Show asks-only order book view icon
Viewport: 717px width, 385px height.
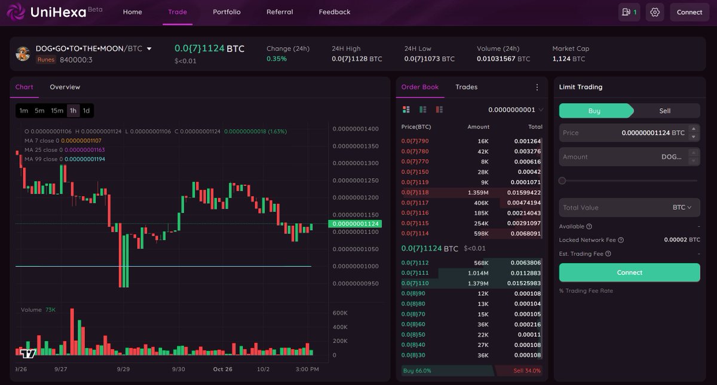coord(439,109)
